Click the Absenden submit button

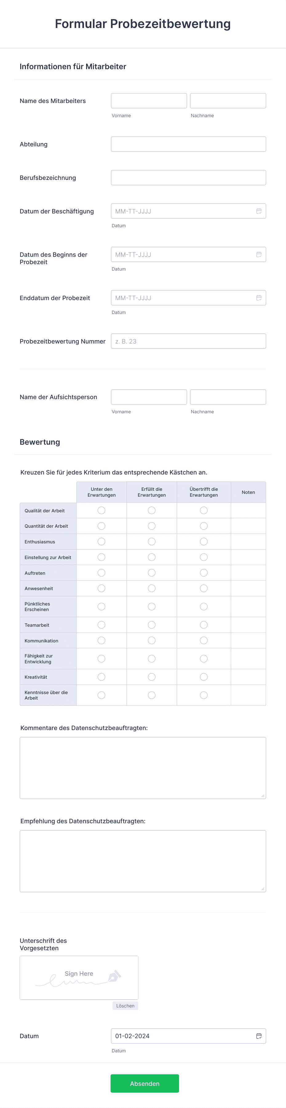tap(145, 1083)
